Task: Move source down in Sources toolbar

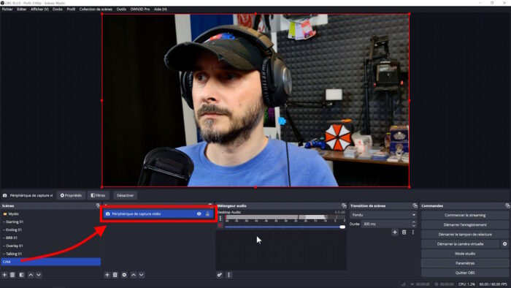Action: (142, 275)
